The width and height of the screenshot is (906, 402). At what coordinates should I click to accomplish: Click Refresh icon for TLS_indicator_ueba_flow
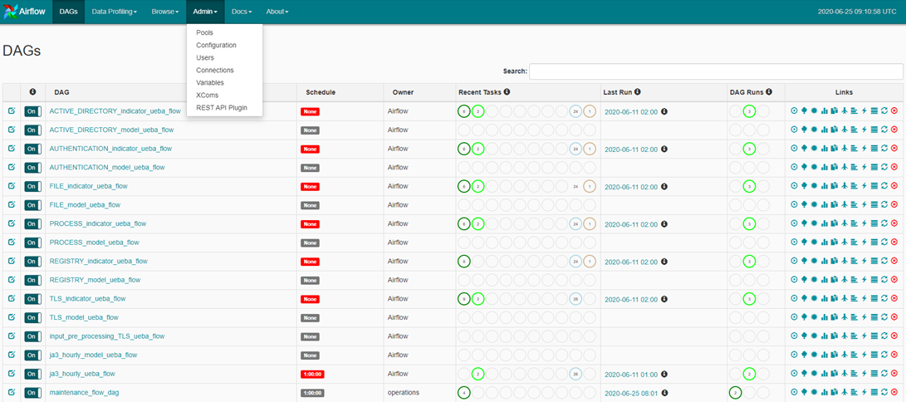(884, 299)
